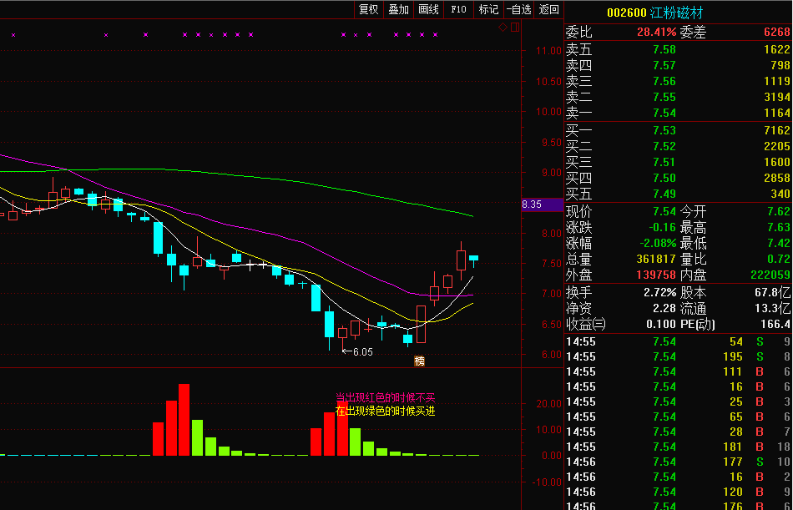This screenshot has height=510, width=793.
Task: Select the 买一 bid row at 7.53
Action: 678,131
